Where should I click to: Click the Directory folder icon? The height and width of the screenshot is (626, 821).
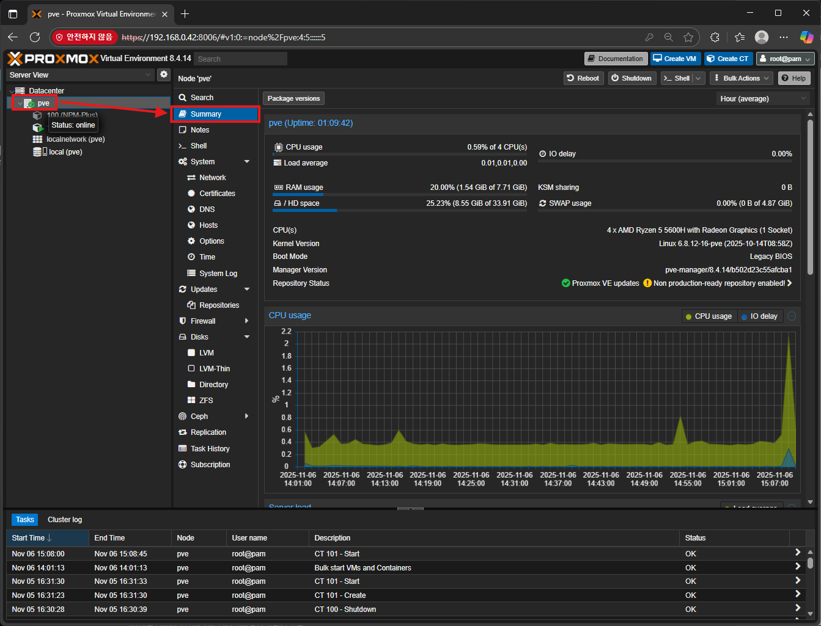pyautogui.click(x=191, y=385)
